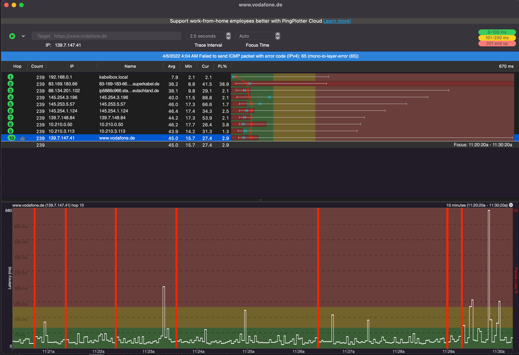
Task: Select the kabelbox.local row name
Action: pyautogui.click(x=113, y=77)
